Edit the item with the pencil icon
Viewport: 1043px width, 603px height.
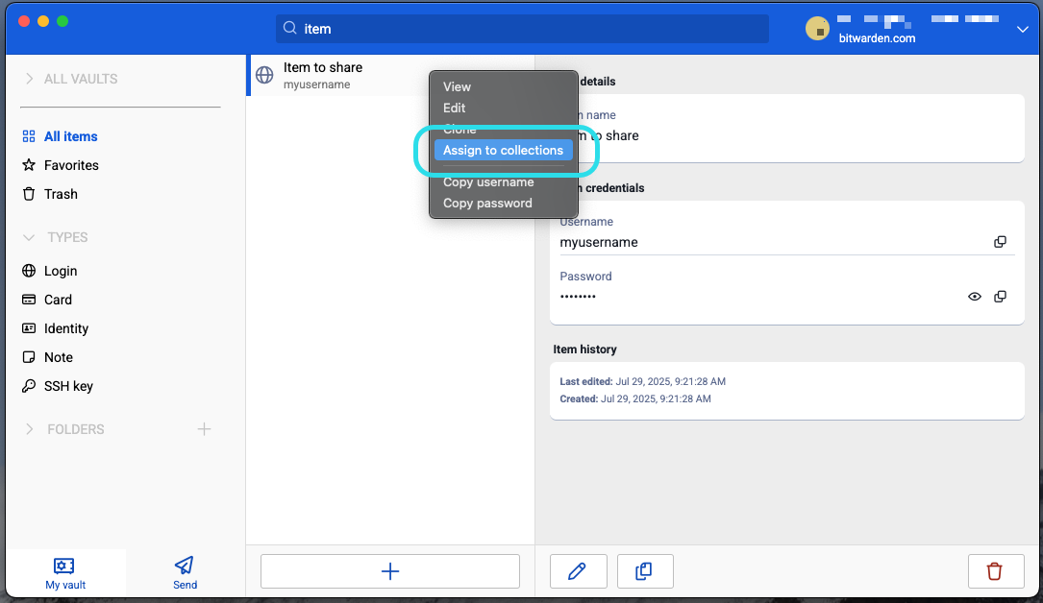pyautogui.click(x=578, y=570)
